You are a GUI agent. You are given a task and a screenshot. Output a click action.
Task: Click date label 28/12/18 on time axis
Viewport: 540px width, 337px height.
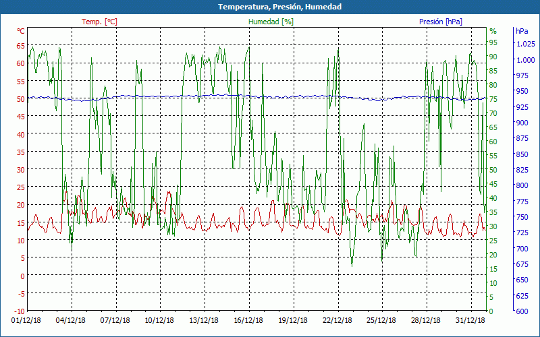tap(426, 321)
